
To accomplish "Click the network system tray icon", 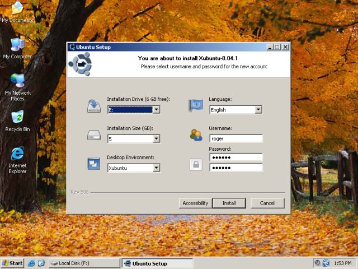I will tap(326, 263).
